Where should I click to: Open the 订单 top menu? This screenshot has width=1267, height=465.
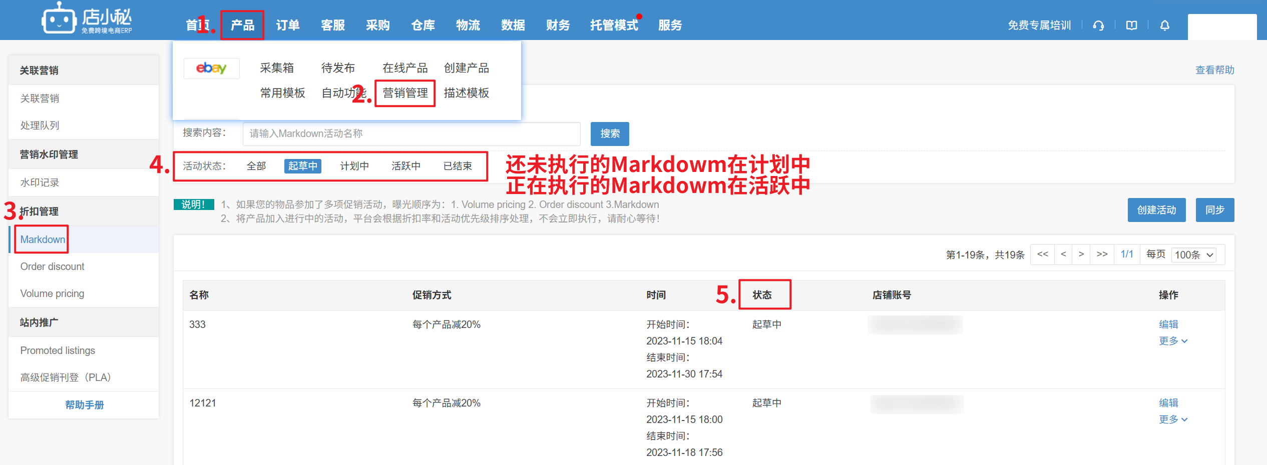288,25
